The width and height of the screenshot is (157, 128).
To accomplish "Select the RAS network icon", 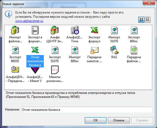I will pyautogui.click(x=114, y=50).
